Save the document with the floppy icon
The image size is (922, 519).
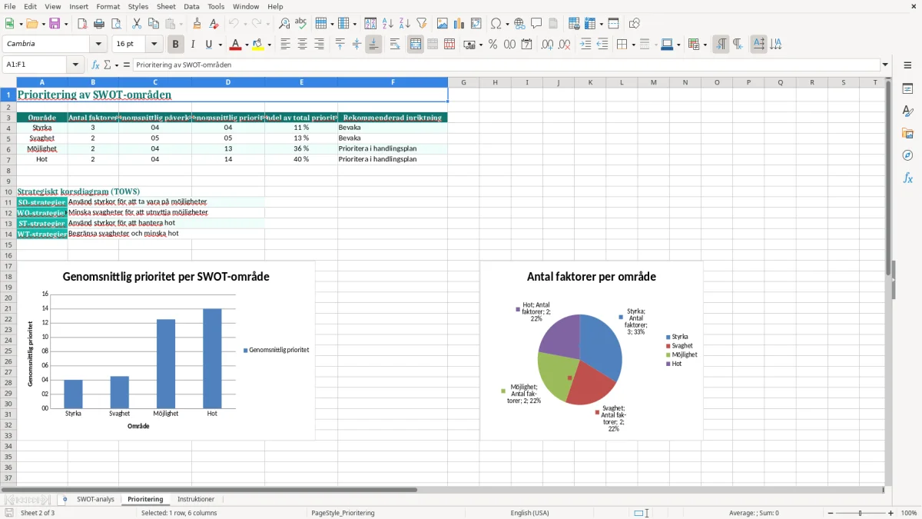coord(55,24)
